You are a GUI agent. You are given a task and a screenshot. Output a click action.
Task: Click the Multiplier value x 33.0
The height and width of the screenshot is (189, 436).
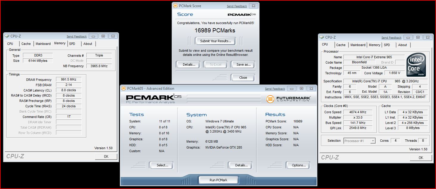pos(358,117)
